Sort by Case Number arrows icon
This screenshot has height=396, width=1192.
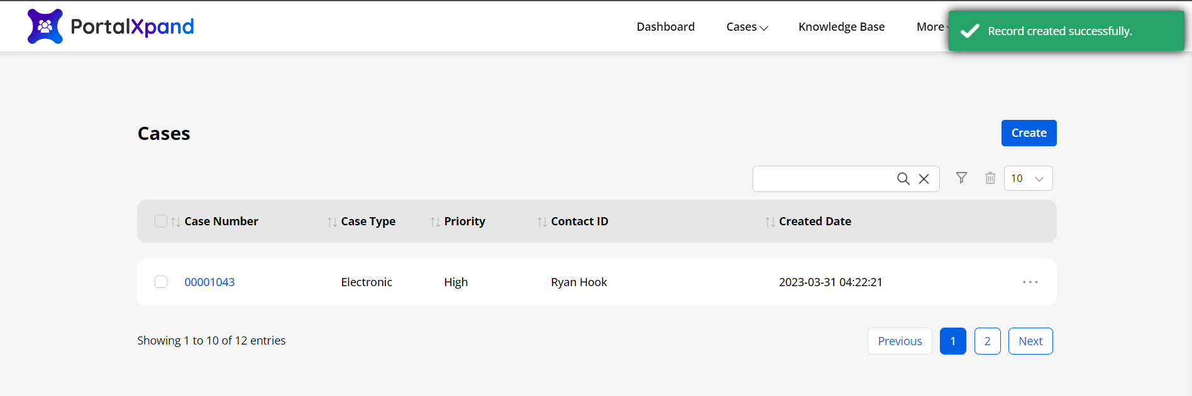176,222
